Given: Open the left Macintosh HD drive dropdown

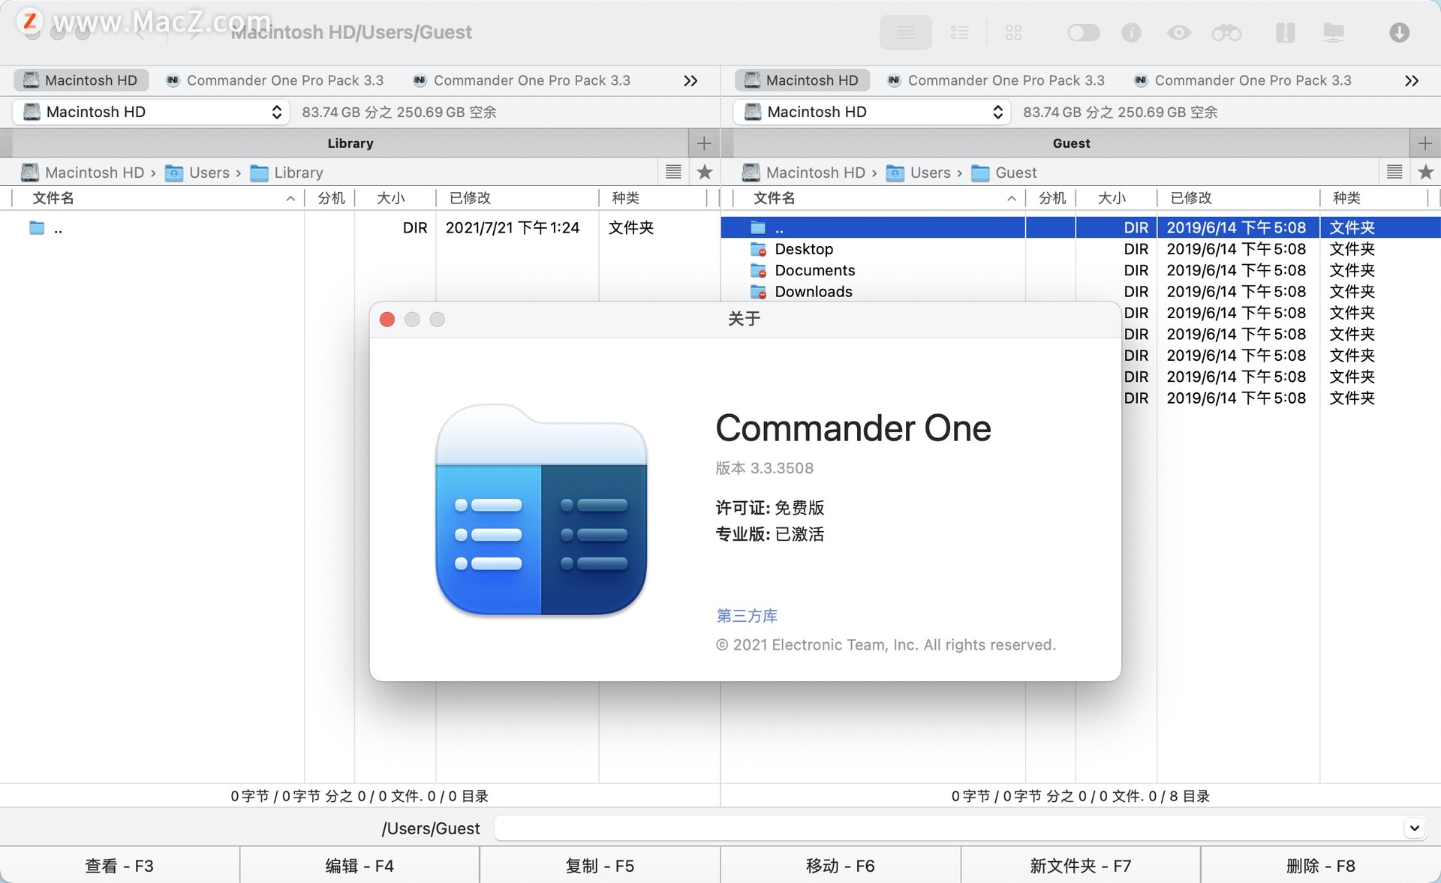Looking at the screenshot, I should 151,112.
